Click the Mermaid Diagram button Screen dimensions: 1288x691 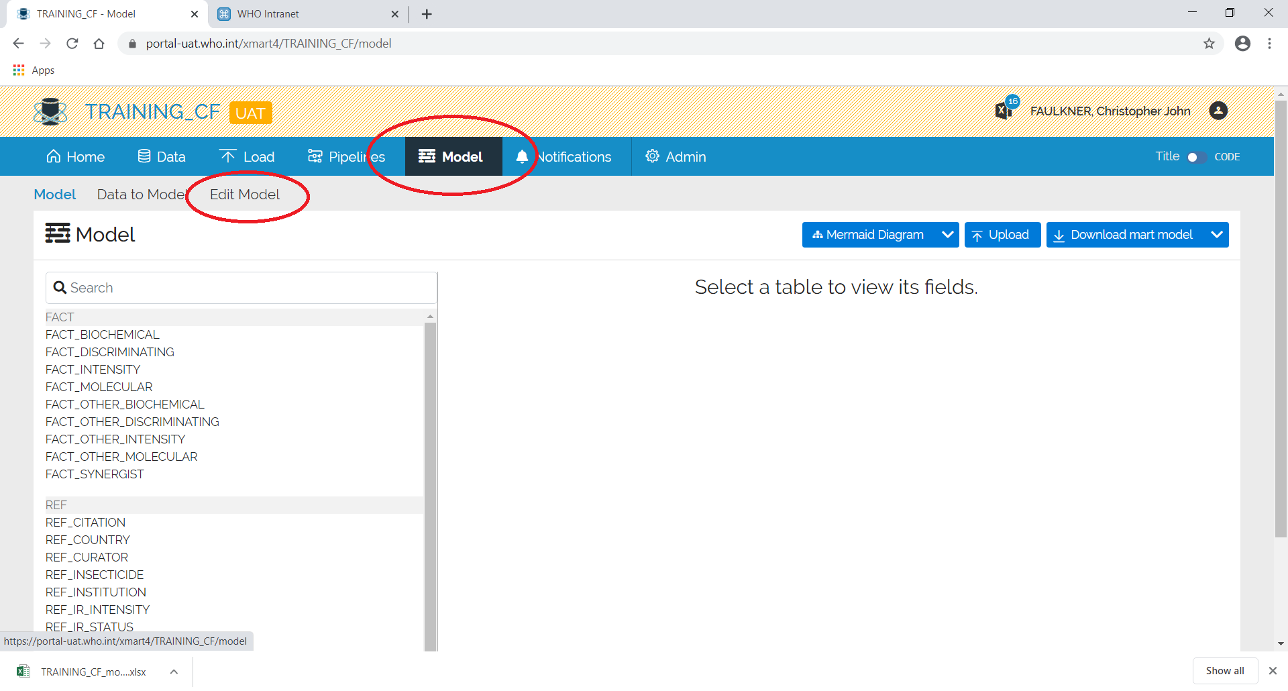(x=869, y=235)
